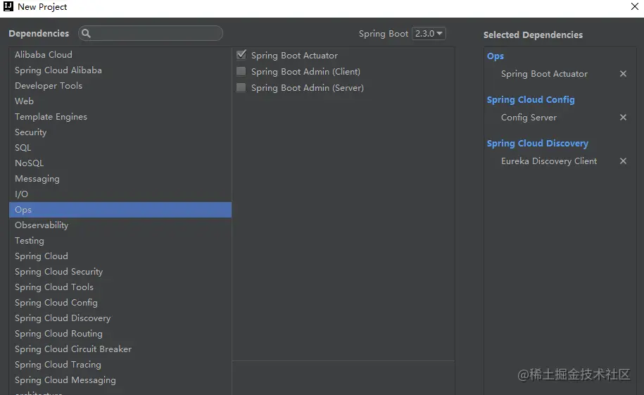Click the IntelliJ logo in title bar
Image resolution: width=644 pixels, height=395 pixels.
[8, 7]
